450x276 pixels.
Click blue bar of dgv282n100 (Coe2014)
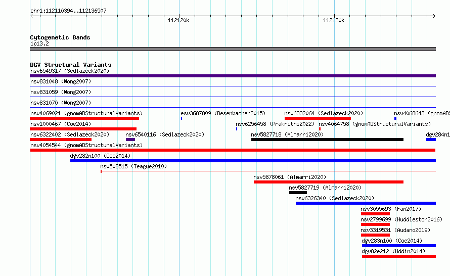[253, 161]
